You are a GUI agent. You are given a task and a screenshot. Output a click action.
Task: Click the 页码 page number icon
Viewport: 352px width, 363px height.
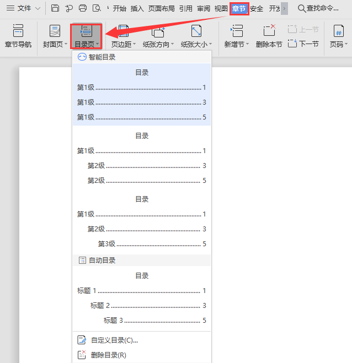(338, 32)
